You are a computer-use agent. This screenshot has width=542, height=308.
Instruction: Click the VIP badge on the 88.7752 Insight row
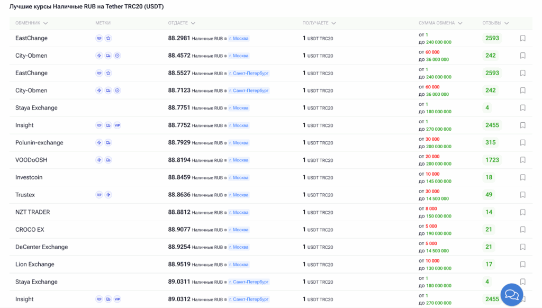(x=118, y=125)
